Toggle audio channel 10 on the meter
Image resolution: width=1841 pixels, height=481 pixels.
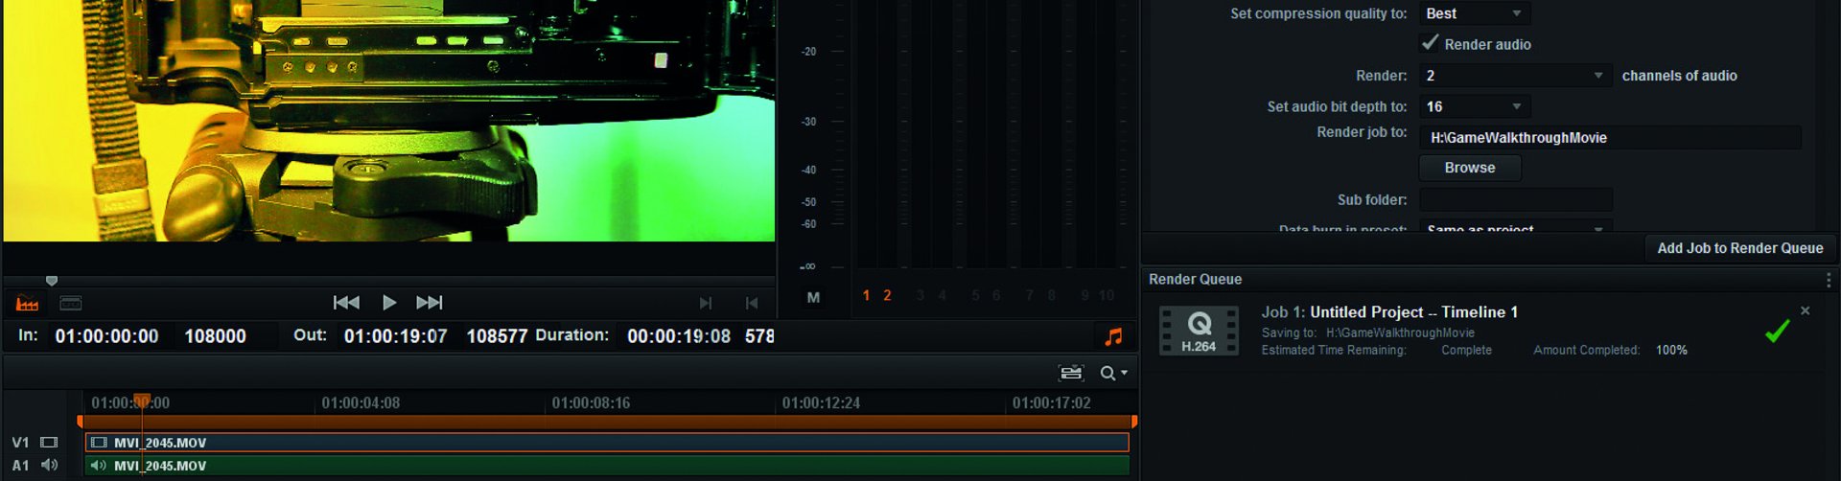[1107, 295]
